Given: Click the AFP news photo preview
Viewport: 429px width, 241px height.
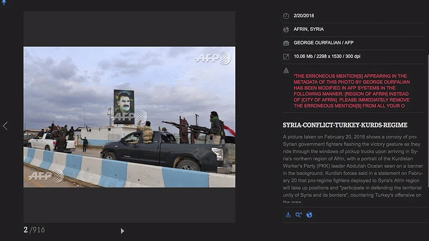Looking at the screenshot, I should [129, 117].
